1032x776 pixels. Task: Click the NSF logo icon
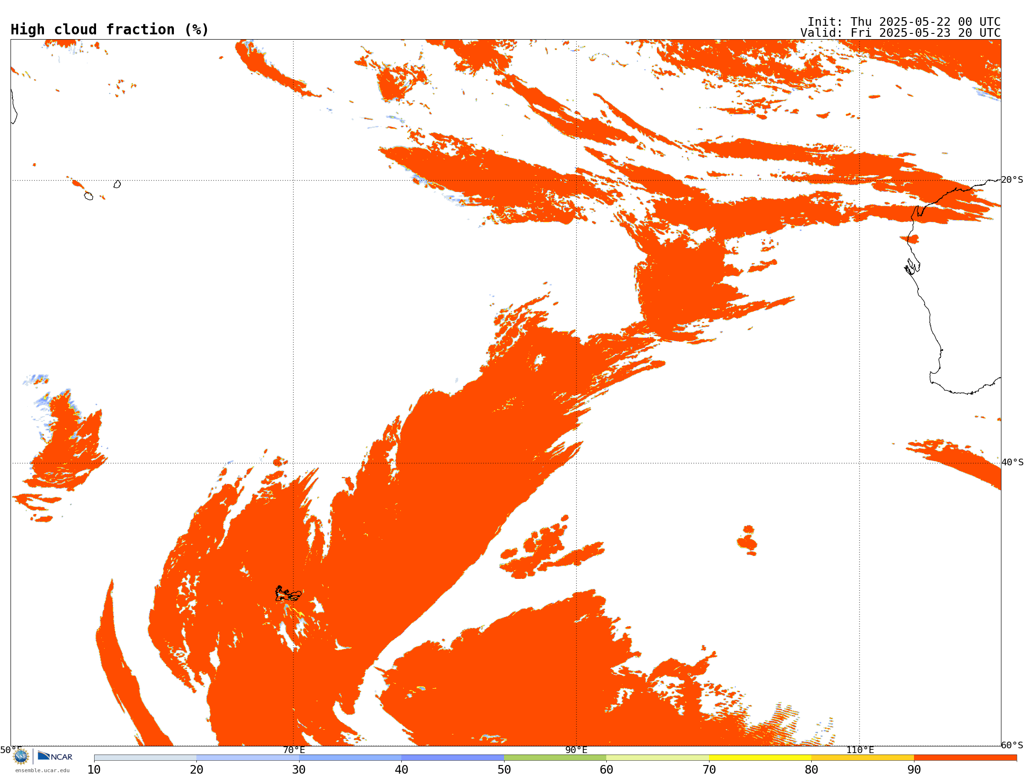[x=21, y=756]
